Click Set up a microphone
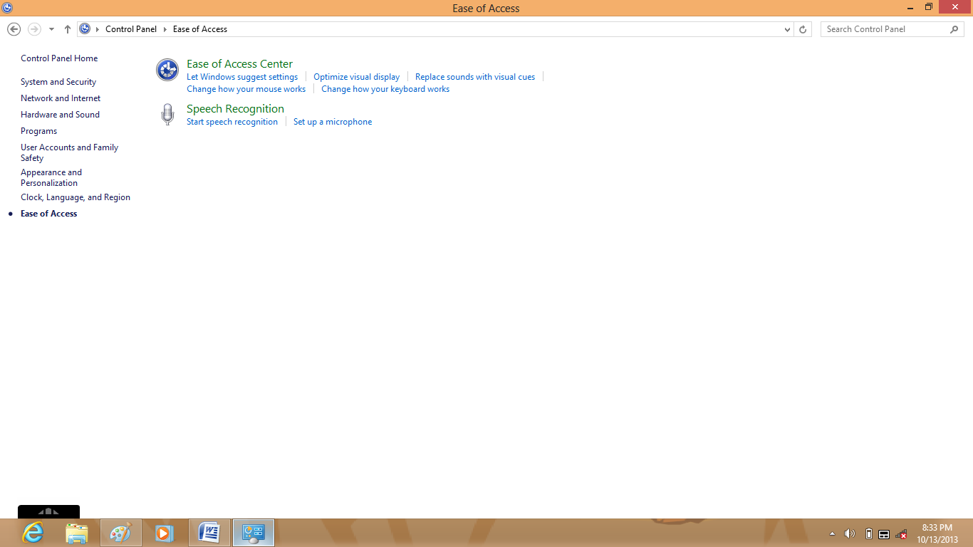 click(333, 122)
